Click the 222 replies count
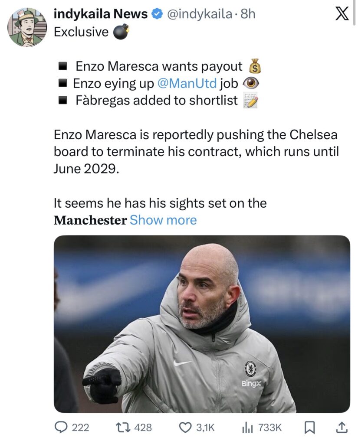The height and width of the screenshot is (444, 358). 80,428
